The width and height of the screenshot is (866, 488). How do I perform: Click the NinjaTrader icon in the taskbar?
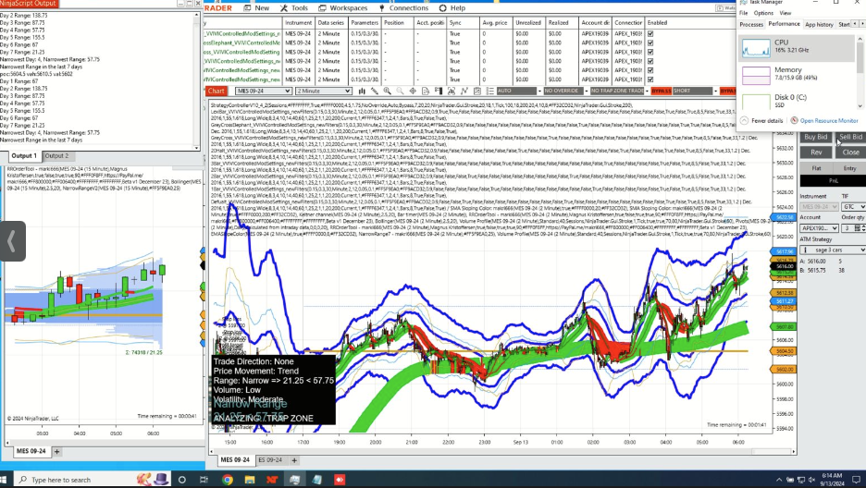tap(272, 480)
